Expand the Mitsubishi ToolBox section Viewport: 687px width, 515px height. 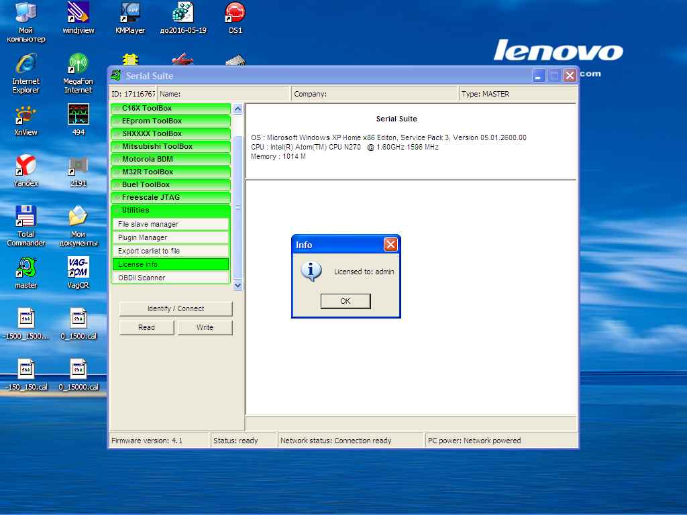pos(171,146)
